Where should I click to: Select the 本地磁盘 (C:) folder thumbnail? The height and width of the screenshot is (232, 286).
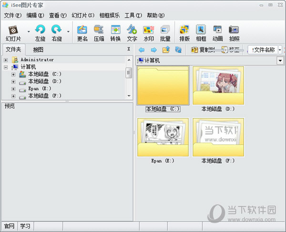(x=163, y=86)
